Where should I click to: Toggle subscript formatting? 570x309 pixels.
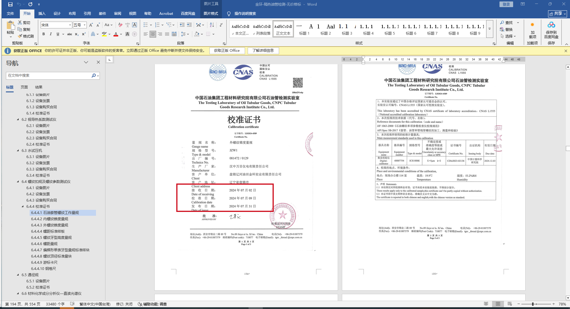point(77,34)
